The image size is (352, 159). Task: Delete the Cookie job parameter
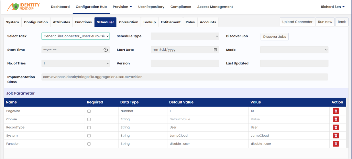click(335, 119)
